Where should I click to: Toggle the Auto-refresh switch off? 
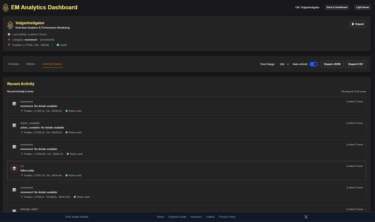pos(314,64)
